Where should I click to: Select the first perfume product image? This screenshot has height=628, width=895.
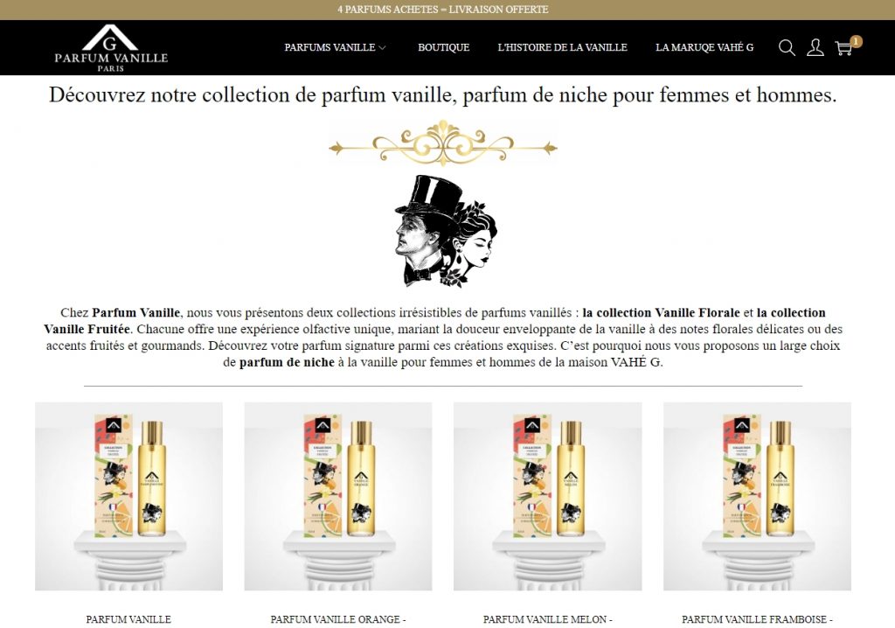(129, 497)
